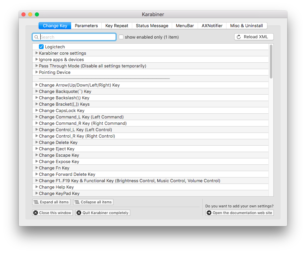Select the Change Key tab

click(x=55, y=26)
